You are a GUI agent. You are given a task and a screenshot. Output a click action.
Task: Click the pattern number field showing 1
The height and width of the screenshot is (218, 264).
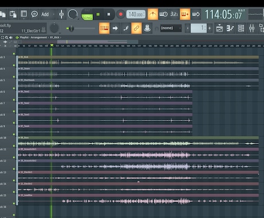(199, 28)
